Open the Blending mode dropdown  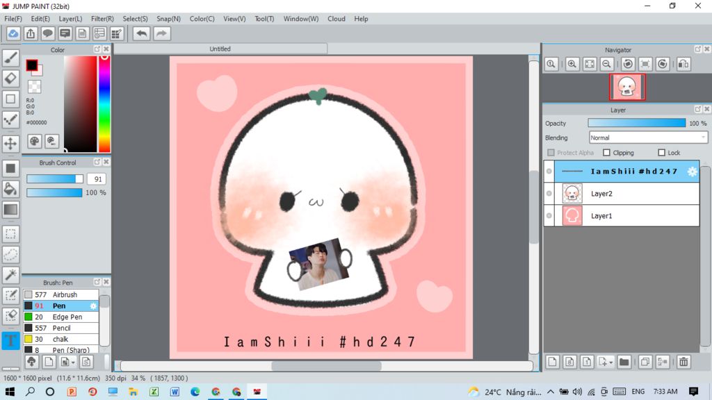pyautogui.click(x=649, y=138)
